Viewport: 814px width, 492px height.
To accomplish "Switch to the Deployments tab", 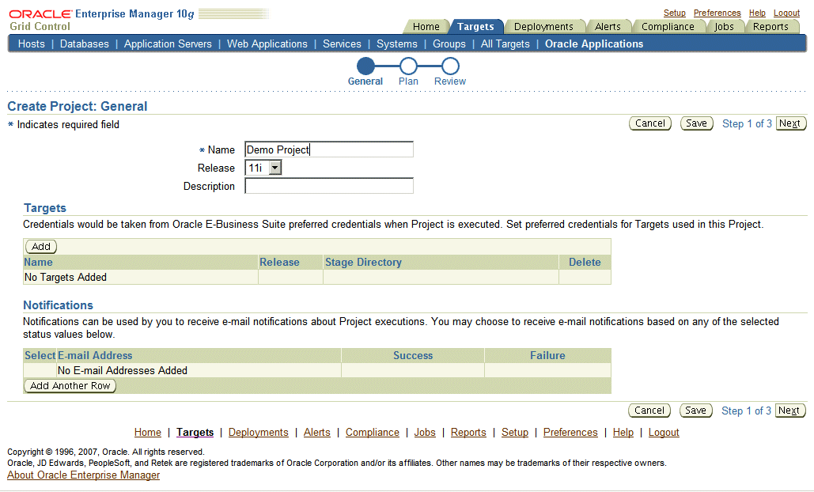I will coord(545,26).
